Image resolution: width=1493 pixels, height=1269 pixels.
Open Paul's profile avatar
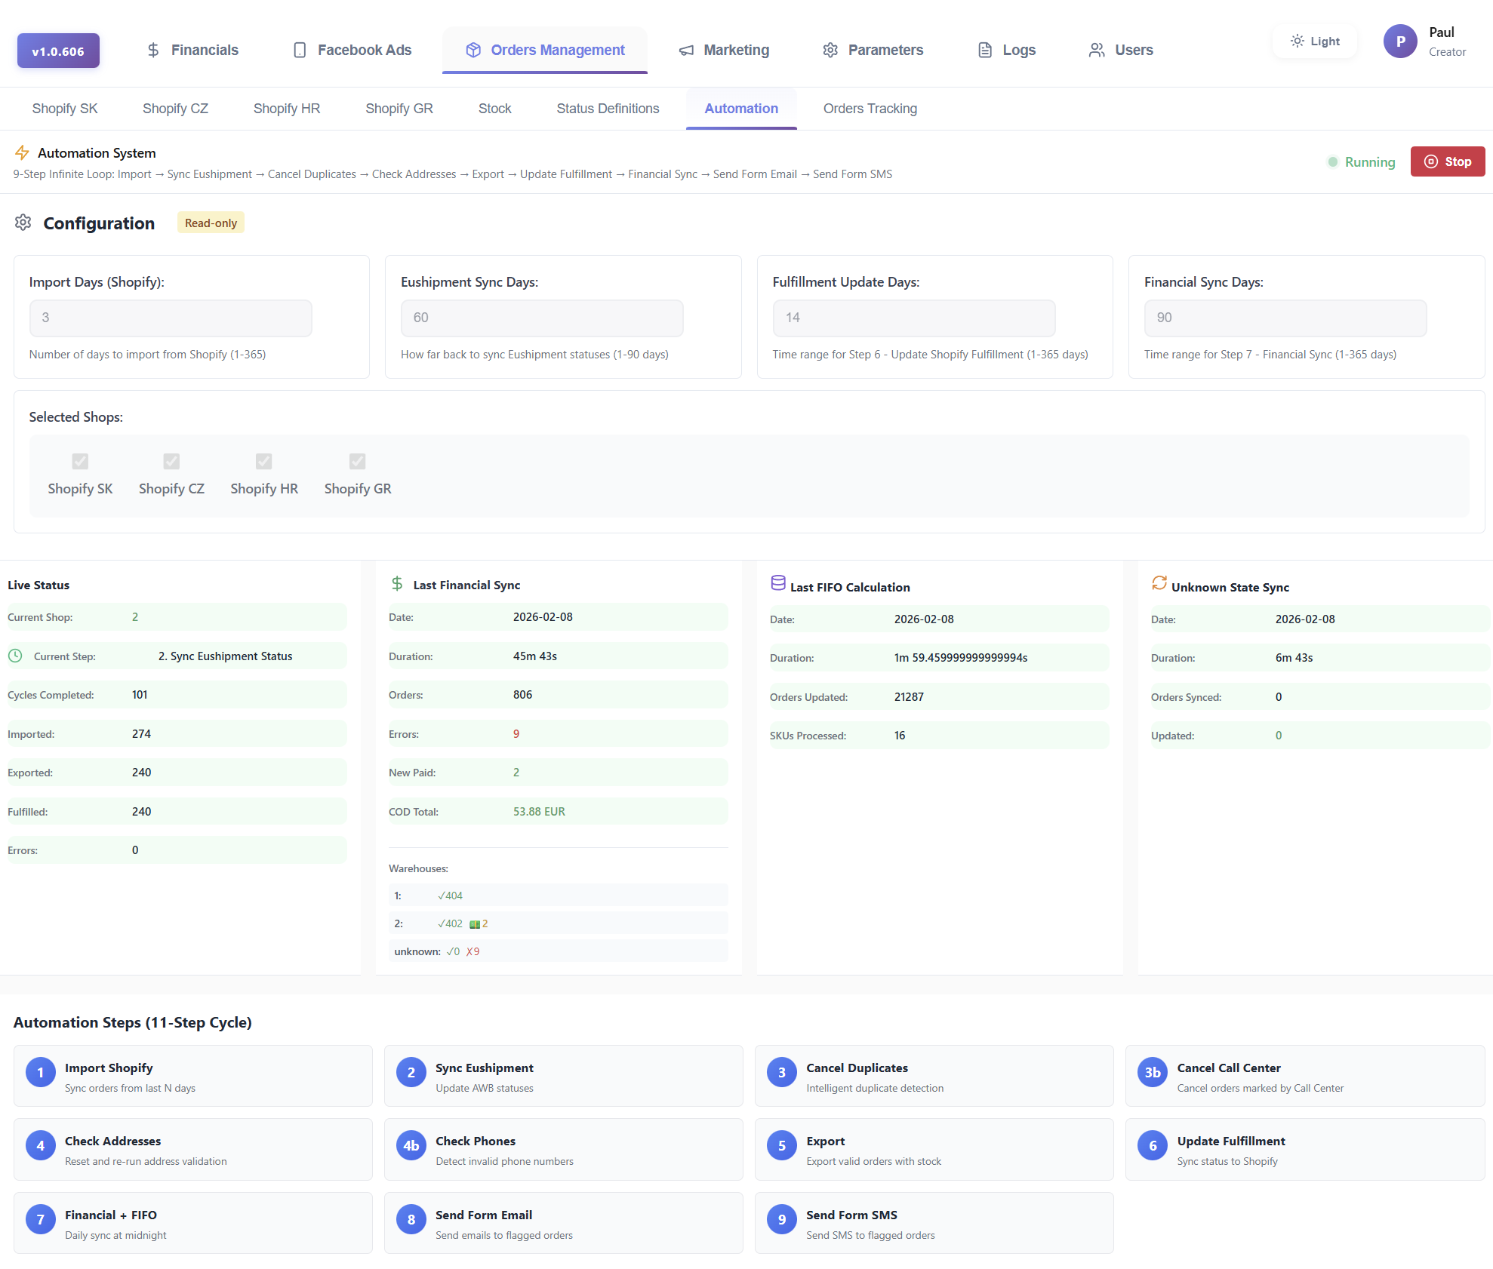click(x=1400, y=41)
